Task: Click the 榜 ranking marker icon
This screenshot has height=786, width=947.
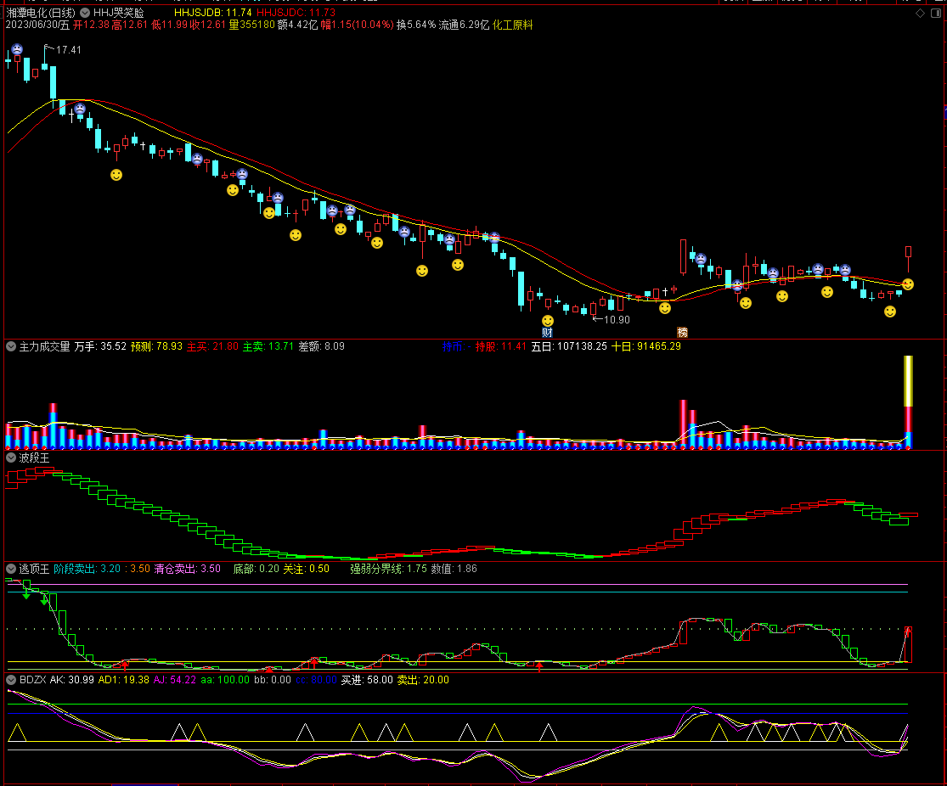Action: (x=682, y=332)
